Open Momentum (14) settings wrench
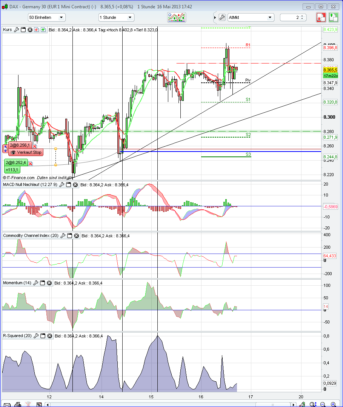343x407 pixels. coord(36,283)
